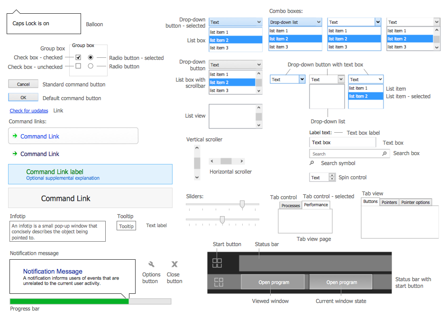Click the vertical scroller thumb
This screenshot has width=447, height=318.
tap(197, 163)
